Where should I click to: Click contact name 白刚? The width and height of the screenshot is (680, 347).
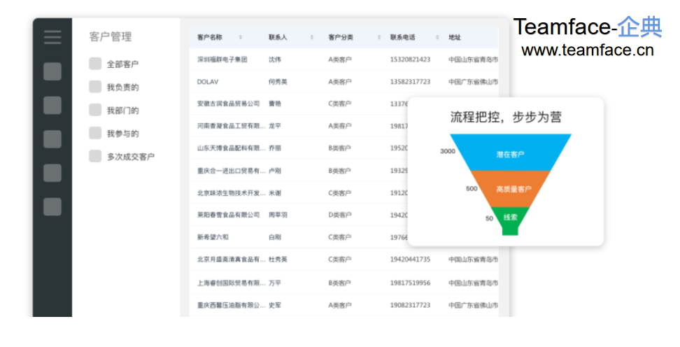click(275, 237)
